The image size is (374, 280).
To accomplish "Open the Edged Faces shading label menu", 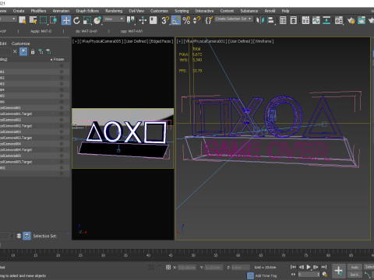I will [x=161, y=41].
